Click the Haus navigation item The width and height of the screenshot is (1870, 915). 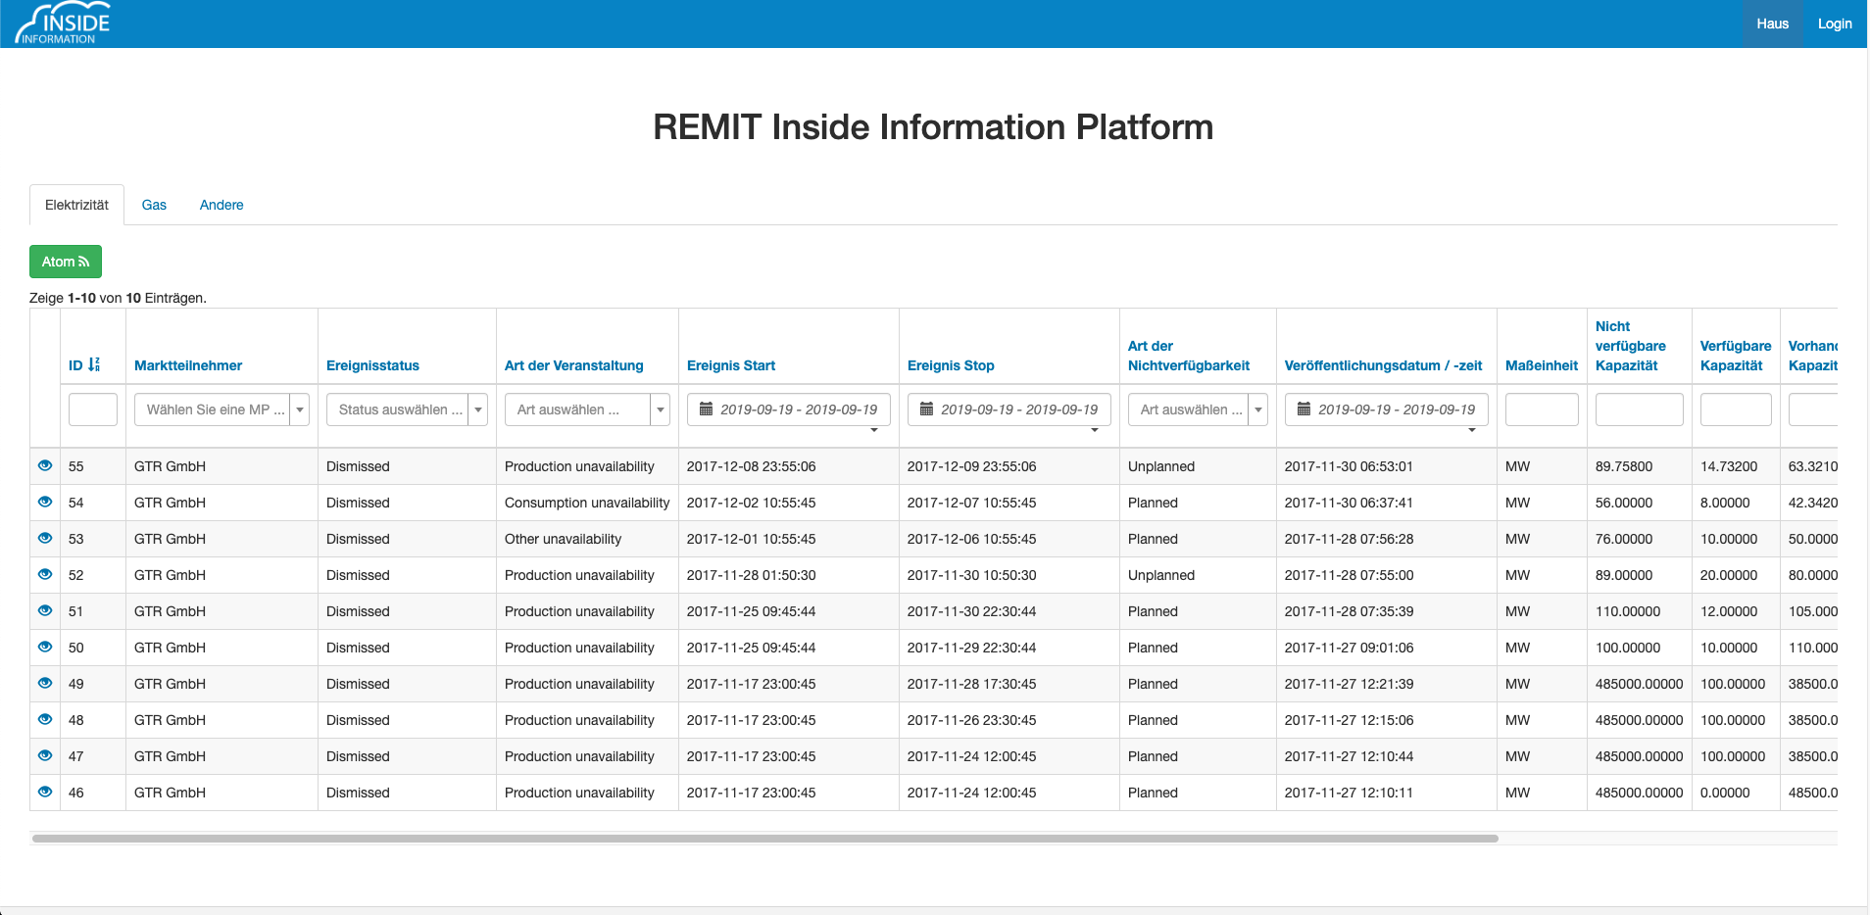[x=1773, y=24]
